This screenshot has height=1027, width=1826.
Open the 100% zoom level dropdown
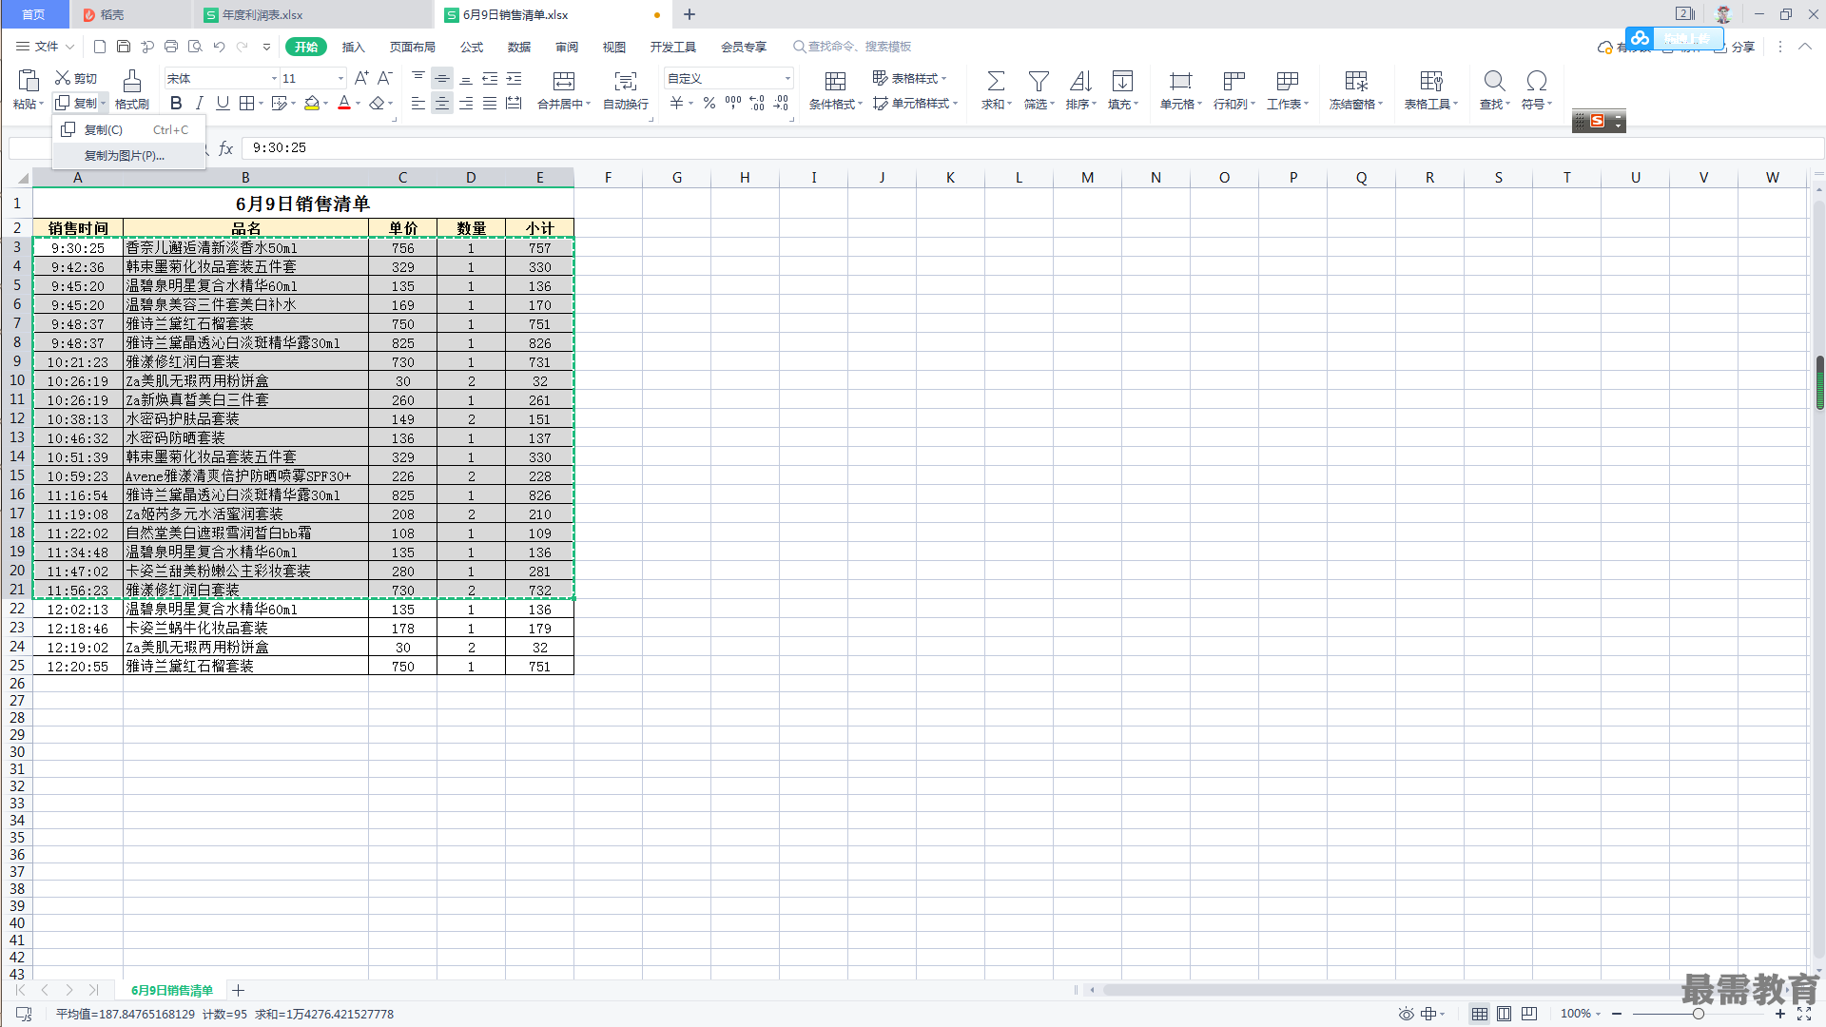[1581, 1014]
